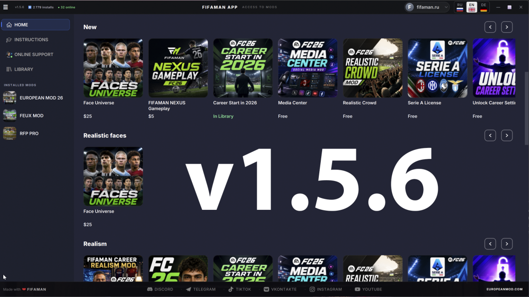Open the hamburger menu icon
The width and height of the screenshot is (529, 297).
tap(5, 7)
